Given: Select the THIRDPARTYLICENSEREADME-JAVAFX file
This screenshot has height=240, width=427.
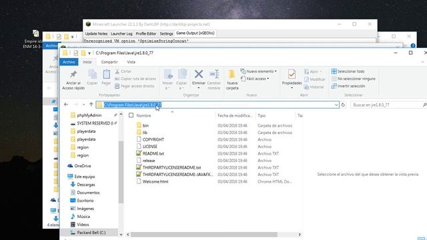Looking at the screenshot, I should 177,175.
